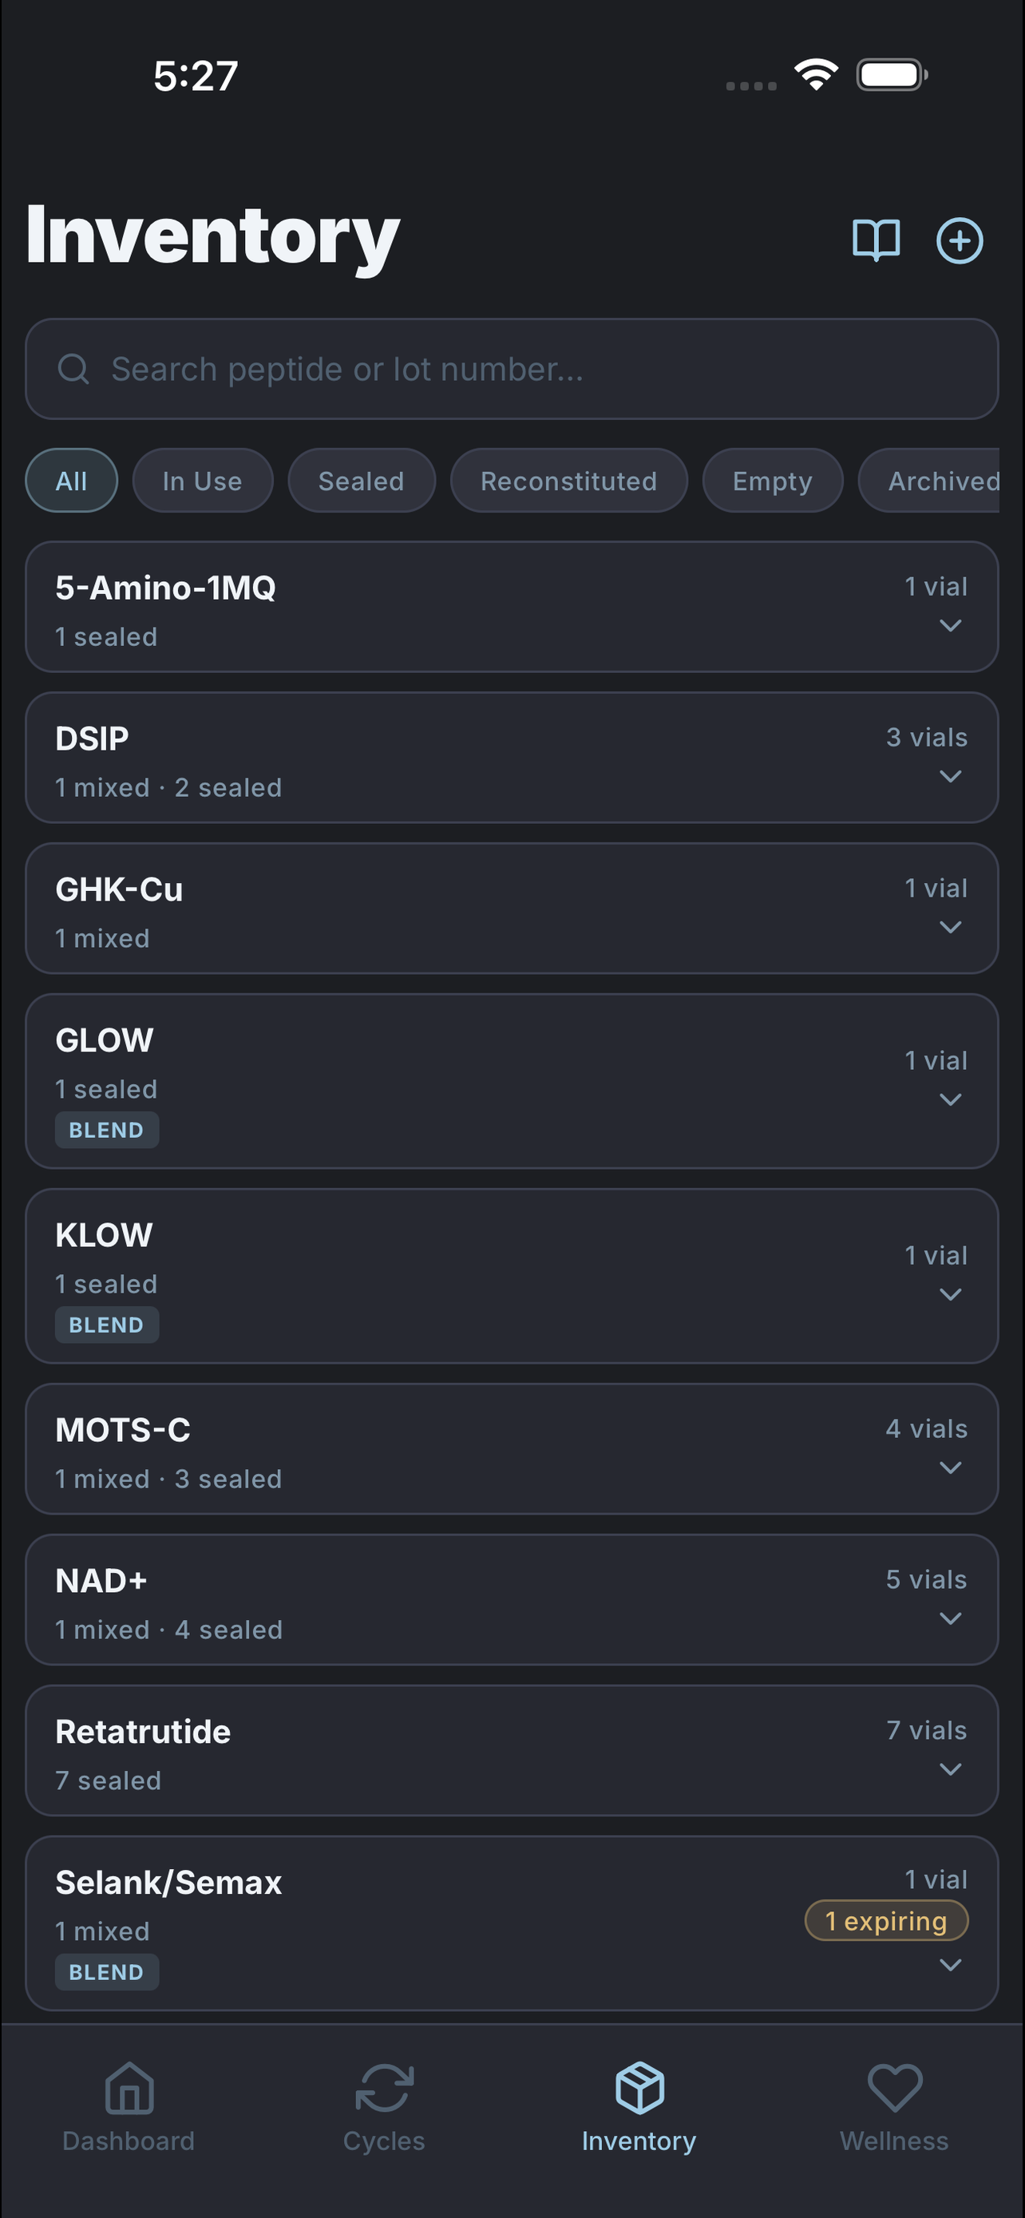Toggle the In Use filter chip
1025x2218 pixels.
[x=202, y=481]
